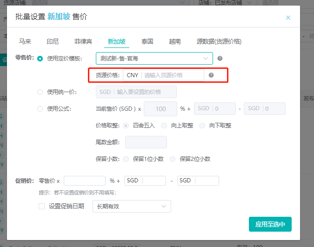The height and width of the screenshot is (247, 314).
Task: Select the 使用统一价 radio option
Action: (x=40, y=92)
